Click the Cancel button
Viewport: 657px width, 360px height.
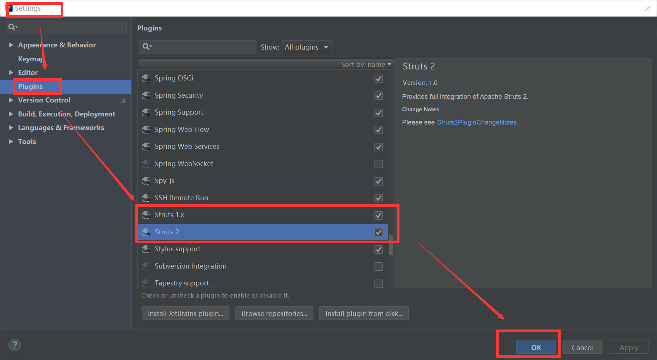(x=582, y=348)
